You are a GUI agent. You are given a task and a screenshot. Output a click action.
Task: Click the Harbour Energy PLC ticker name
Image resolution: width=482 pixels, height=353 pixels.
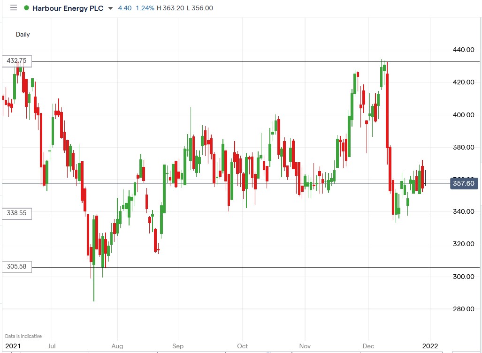pyautogui.click(x=68, y=8)
